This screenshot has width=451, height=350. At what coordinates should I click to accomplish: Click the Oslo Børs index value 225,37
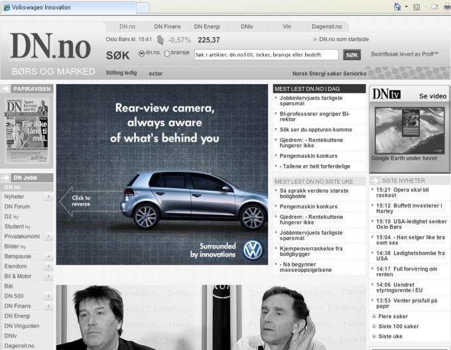(x=209, y=40)
